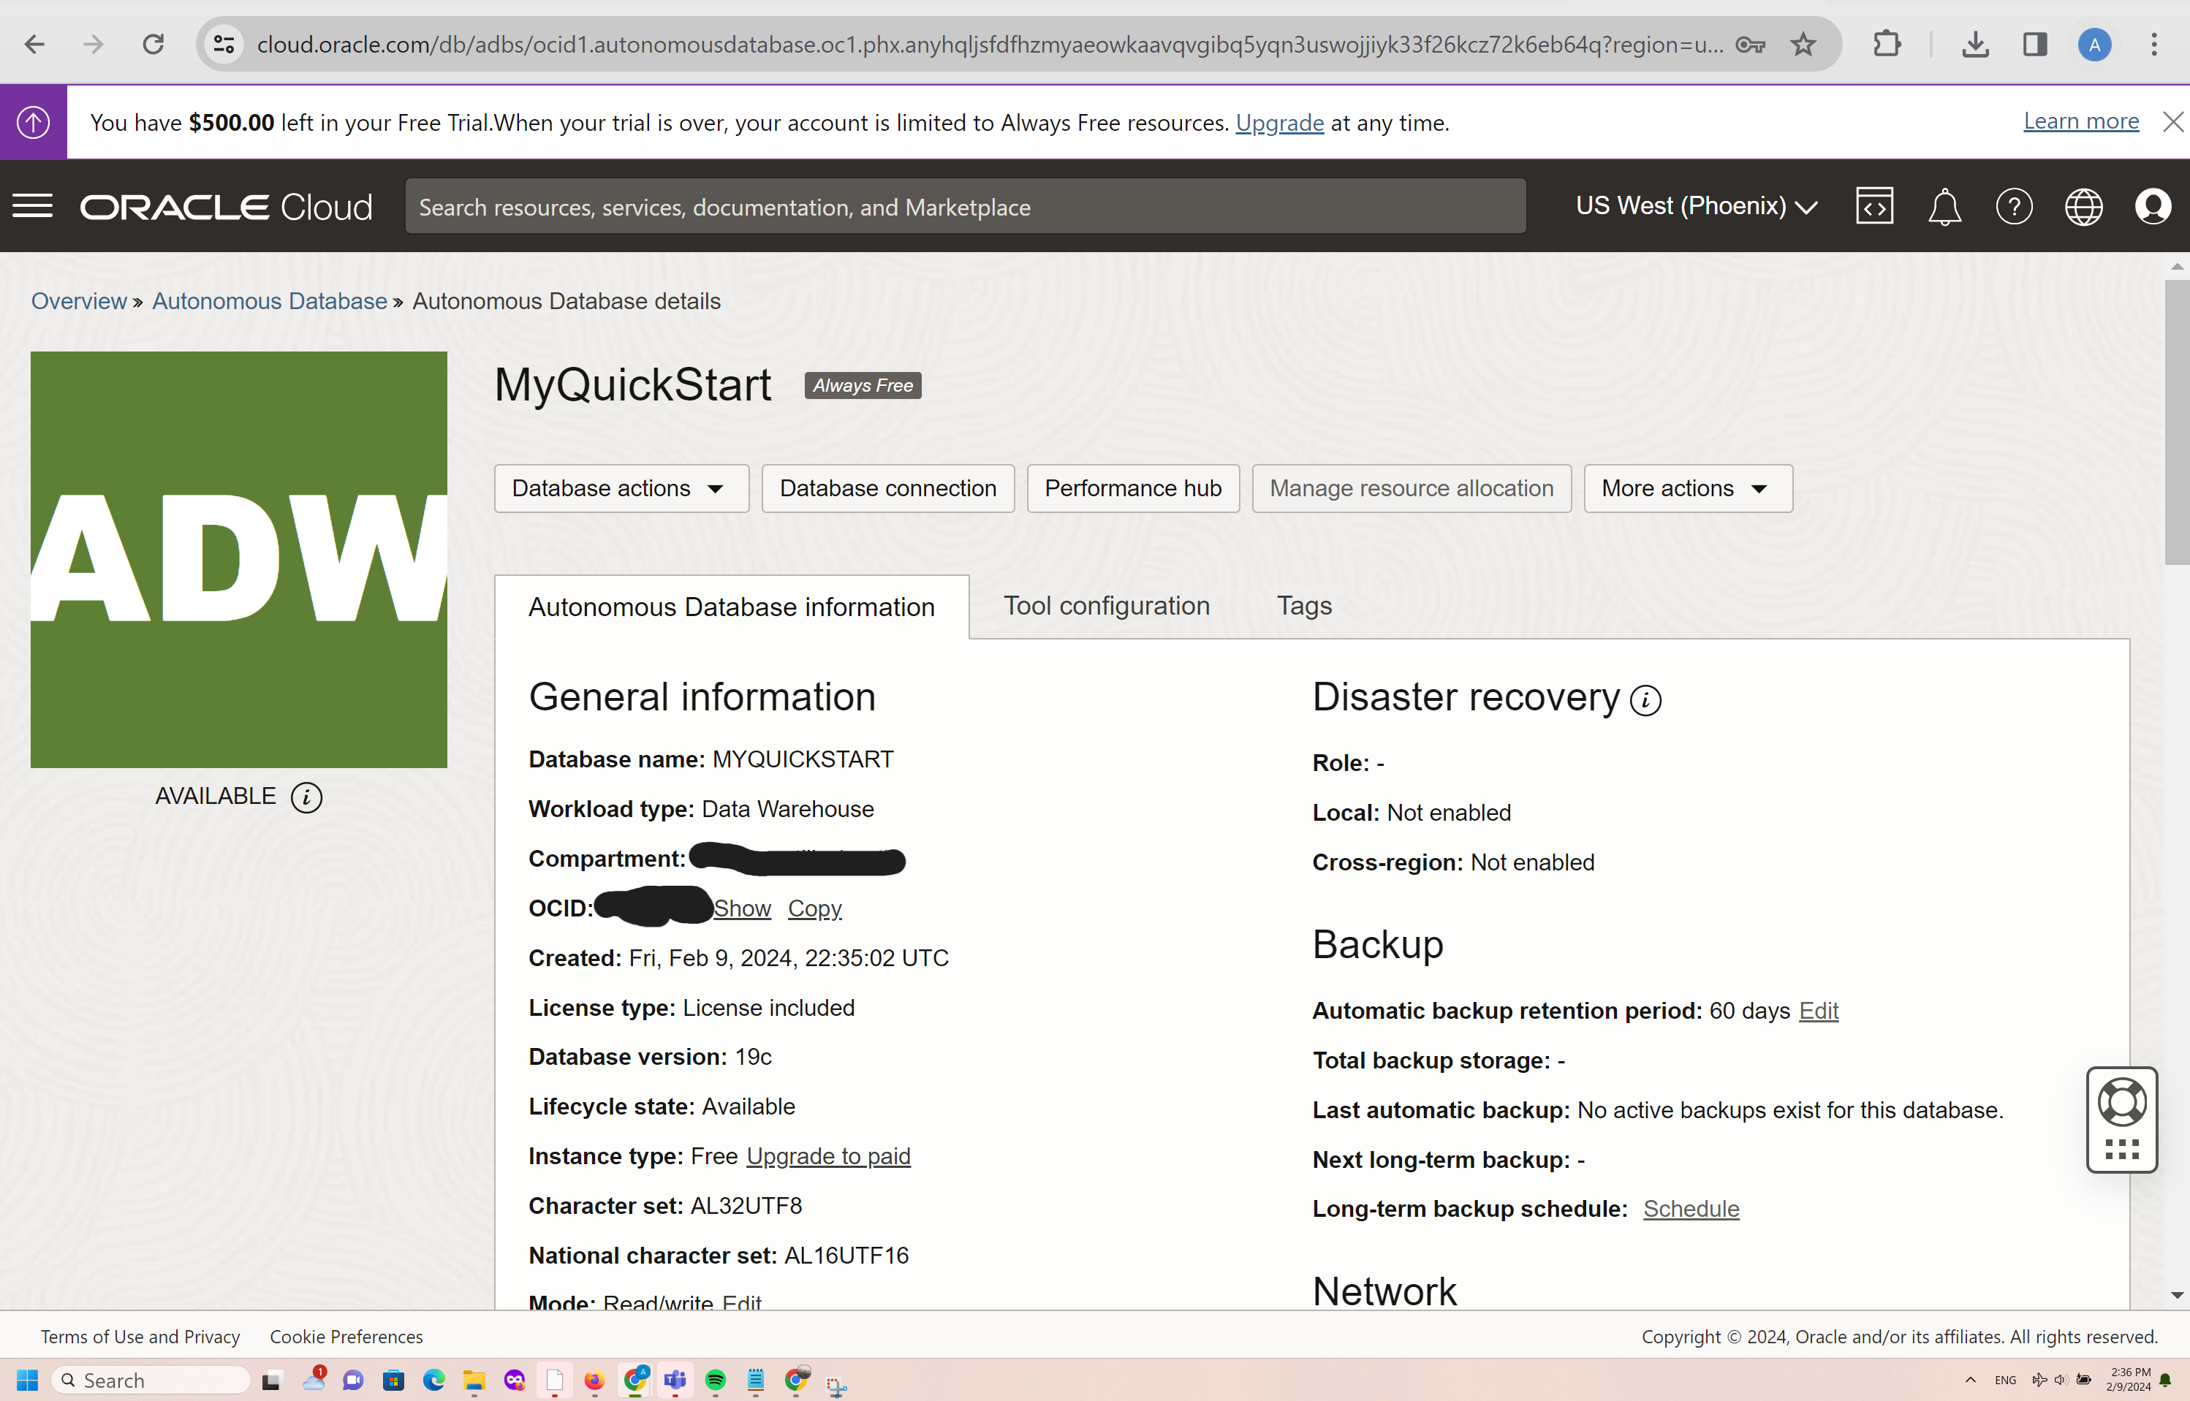Click the notifications bell icon
2190x1401 pixels.
pyautogui.click(x=1944, y=207)
